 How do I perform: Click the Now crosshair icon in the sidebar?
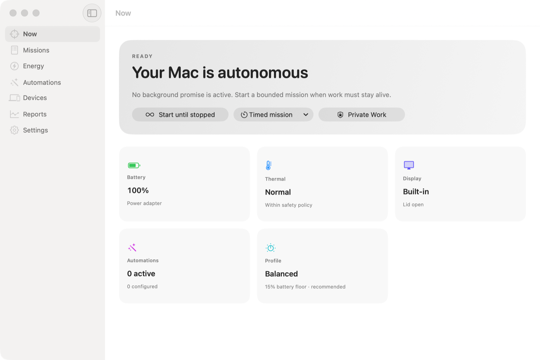tap(14, 34)
